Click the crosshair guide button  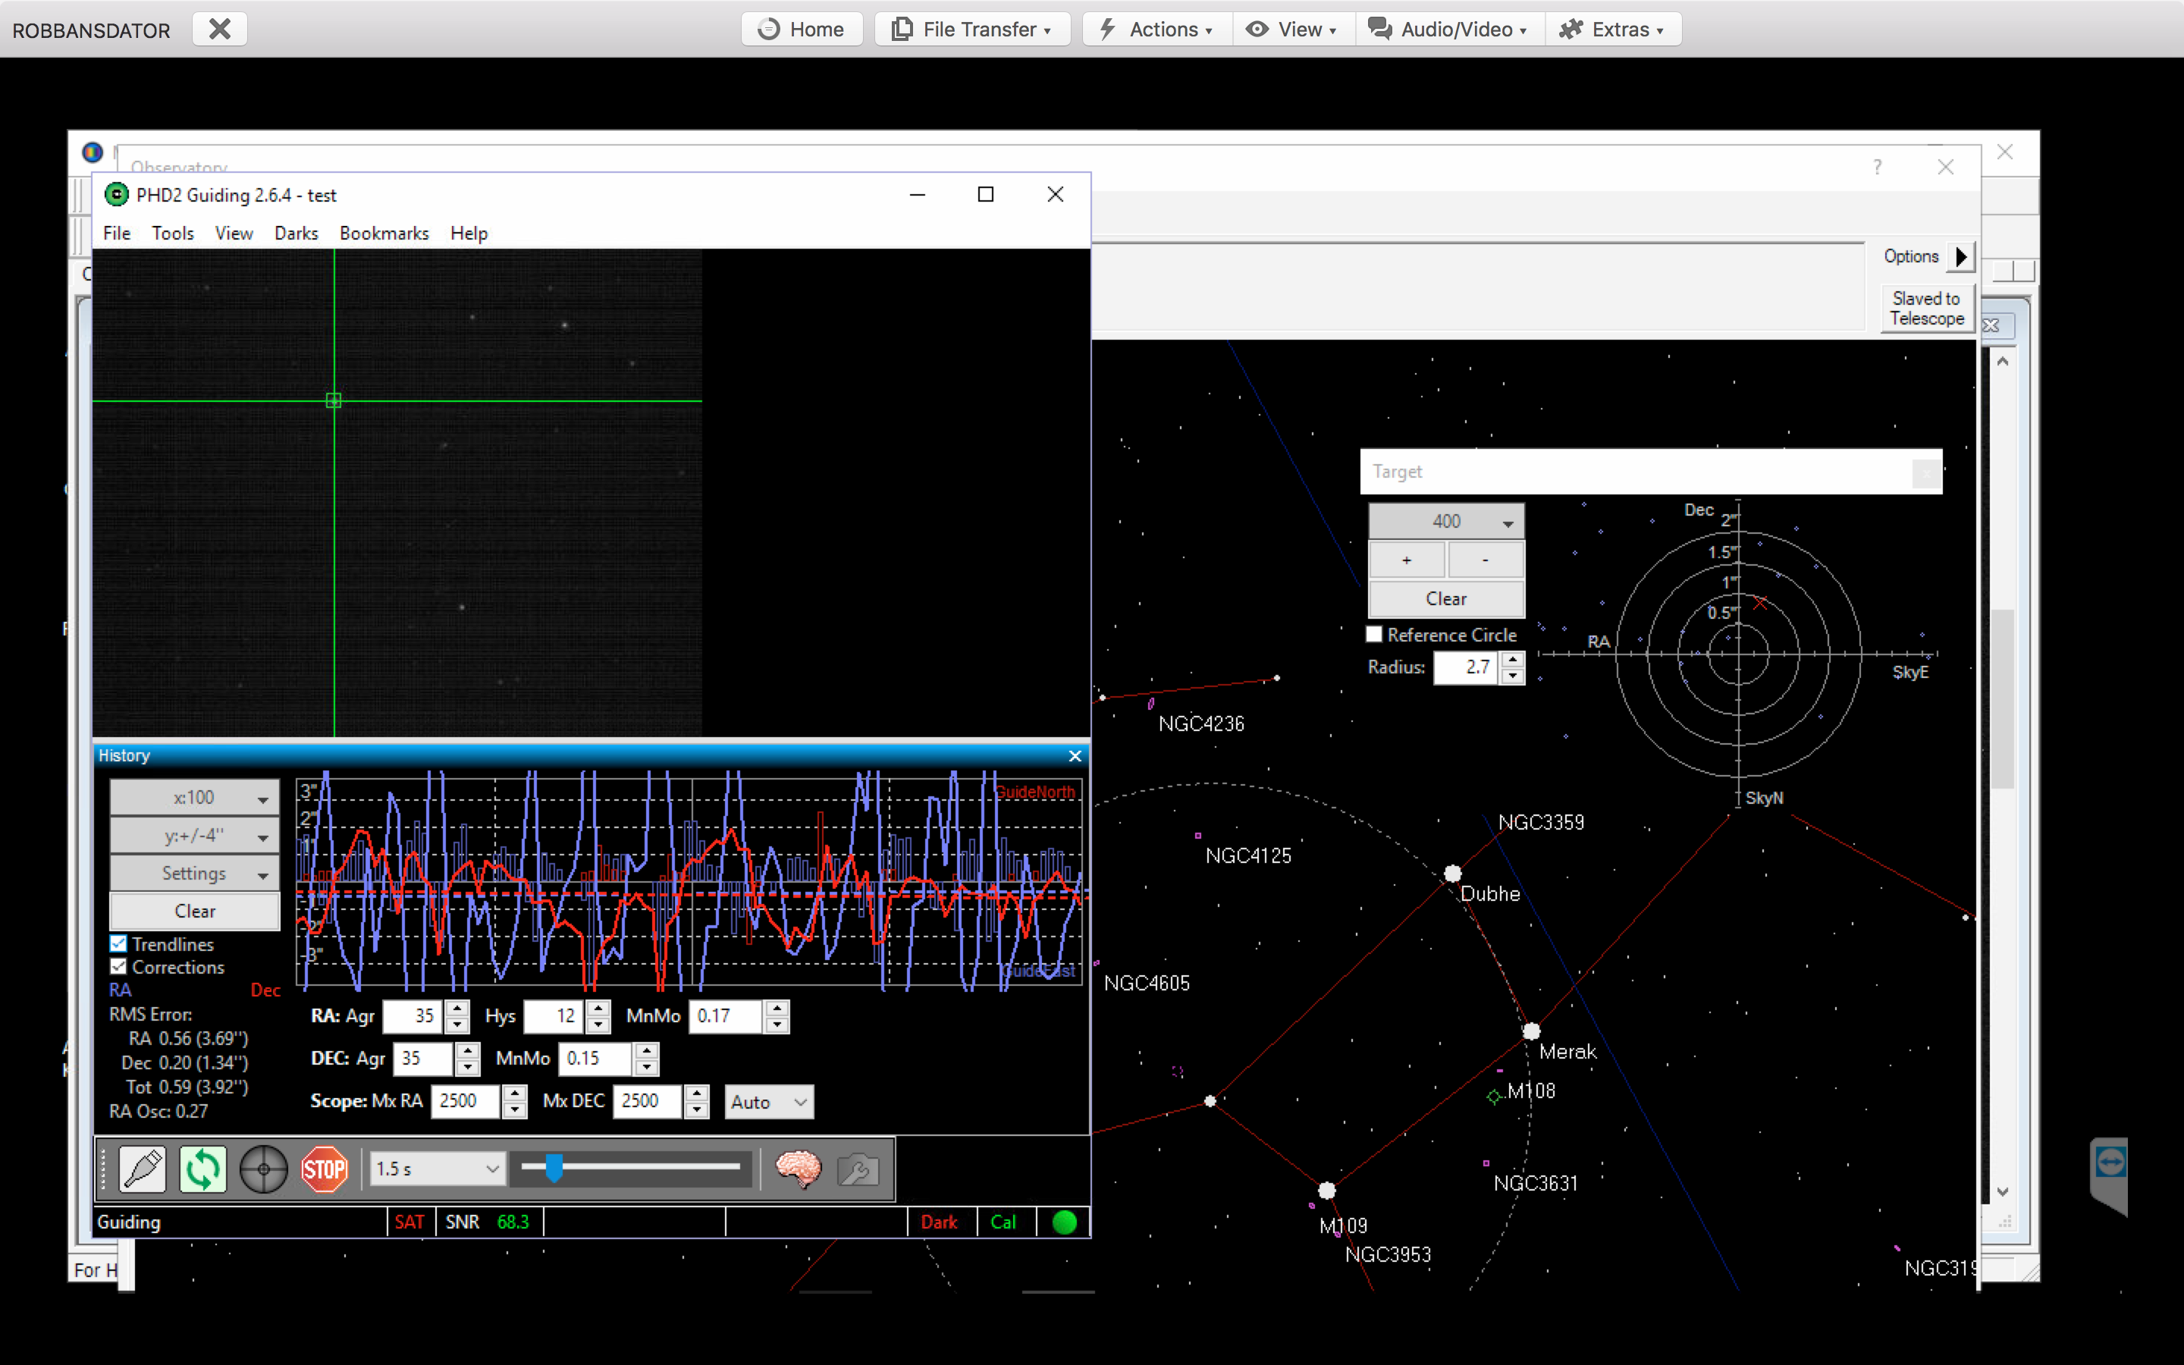(x=264, y=1169)
